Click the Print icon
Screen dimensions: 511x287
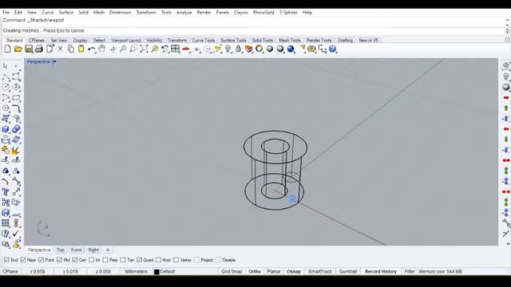[x=39, y=49]
